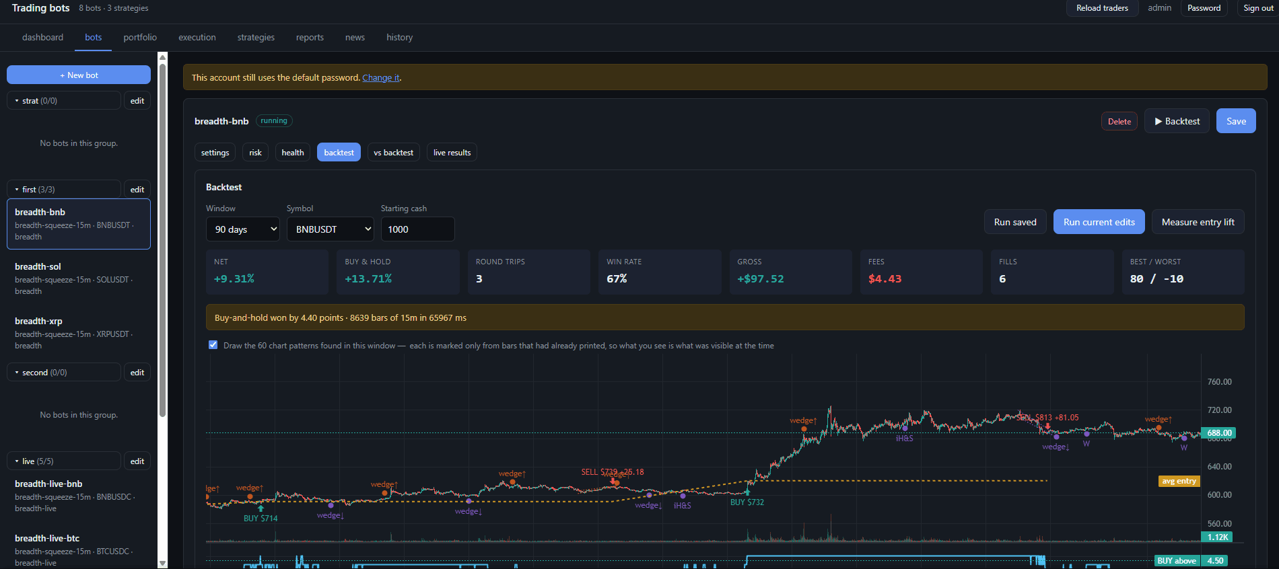Switch to the risk sub-tab
Viewport: 1279px width, 569px height.
pyautogui.click(x=255, y=152)
